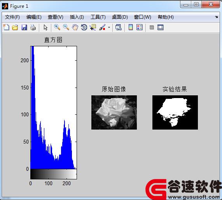The width and height of the screenshot is (222, 200).
Task: Select the Edit Plot arrow tool
Action: point(45,27)
